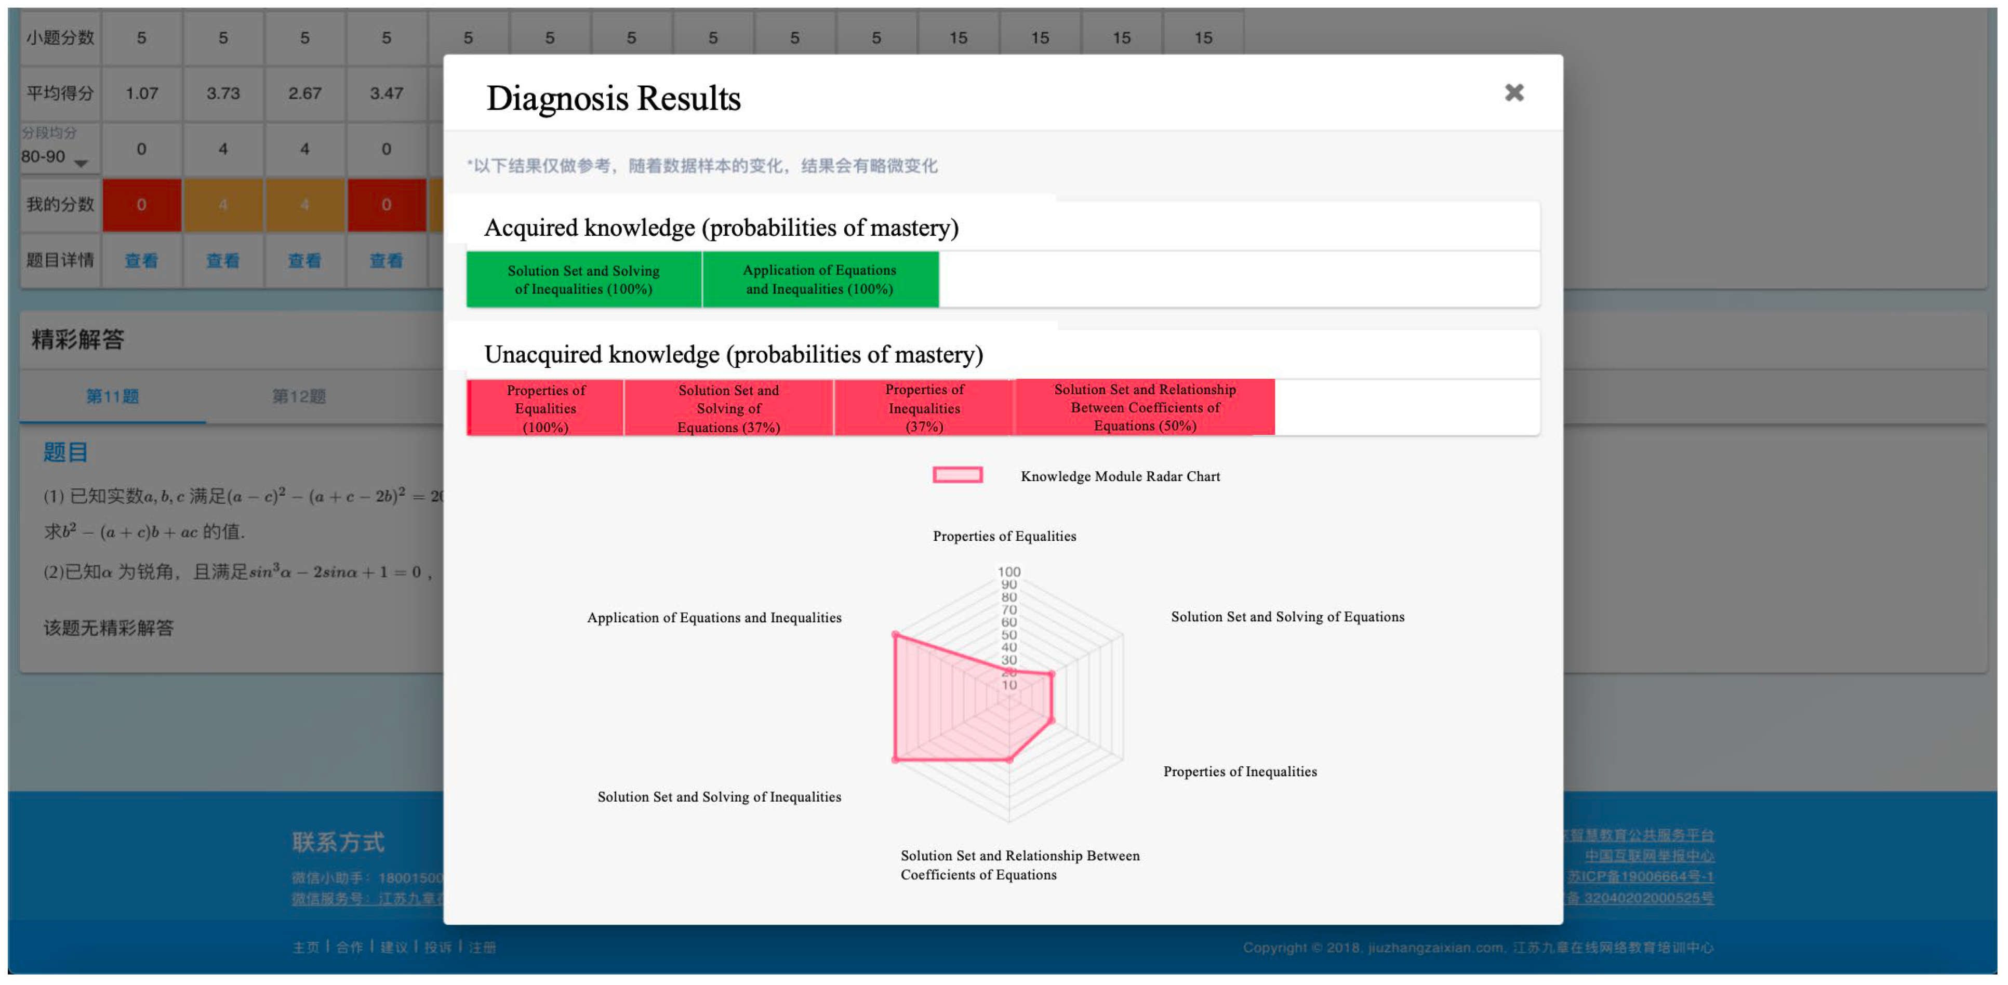Open the 注册 footer link
The width and height of the screenshot is (2008, 985).
click(x=483, y=947)
